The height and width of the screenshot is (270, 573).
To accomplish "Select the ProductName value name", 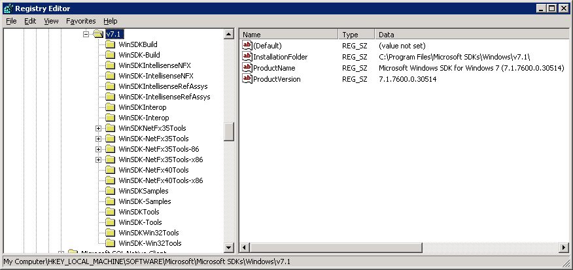I will click(x=274, y=68).
